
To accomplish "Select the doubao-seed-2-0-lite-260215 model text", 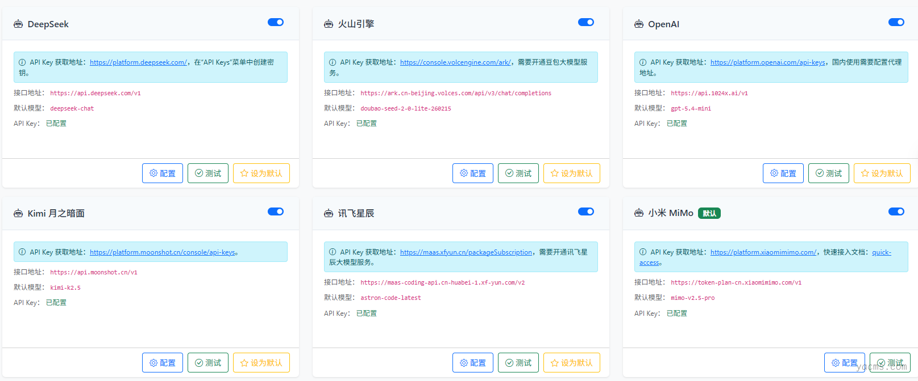I will pos(406,108).
